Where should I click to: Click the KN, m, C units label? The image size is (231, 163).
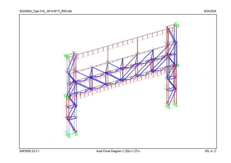[x=211, y=151]
